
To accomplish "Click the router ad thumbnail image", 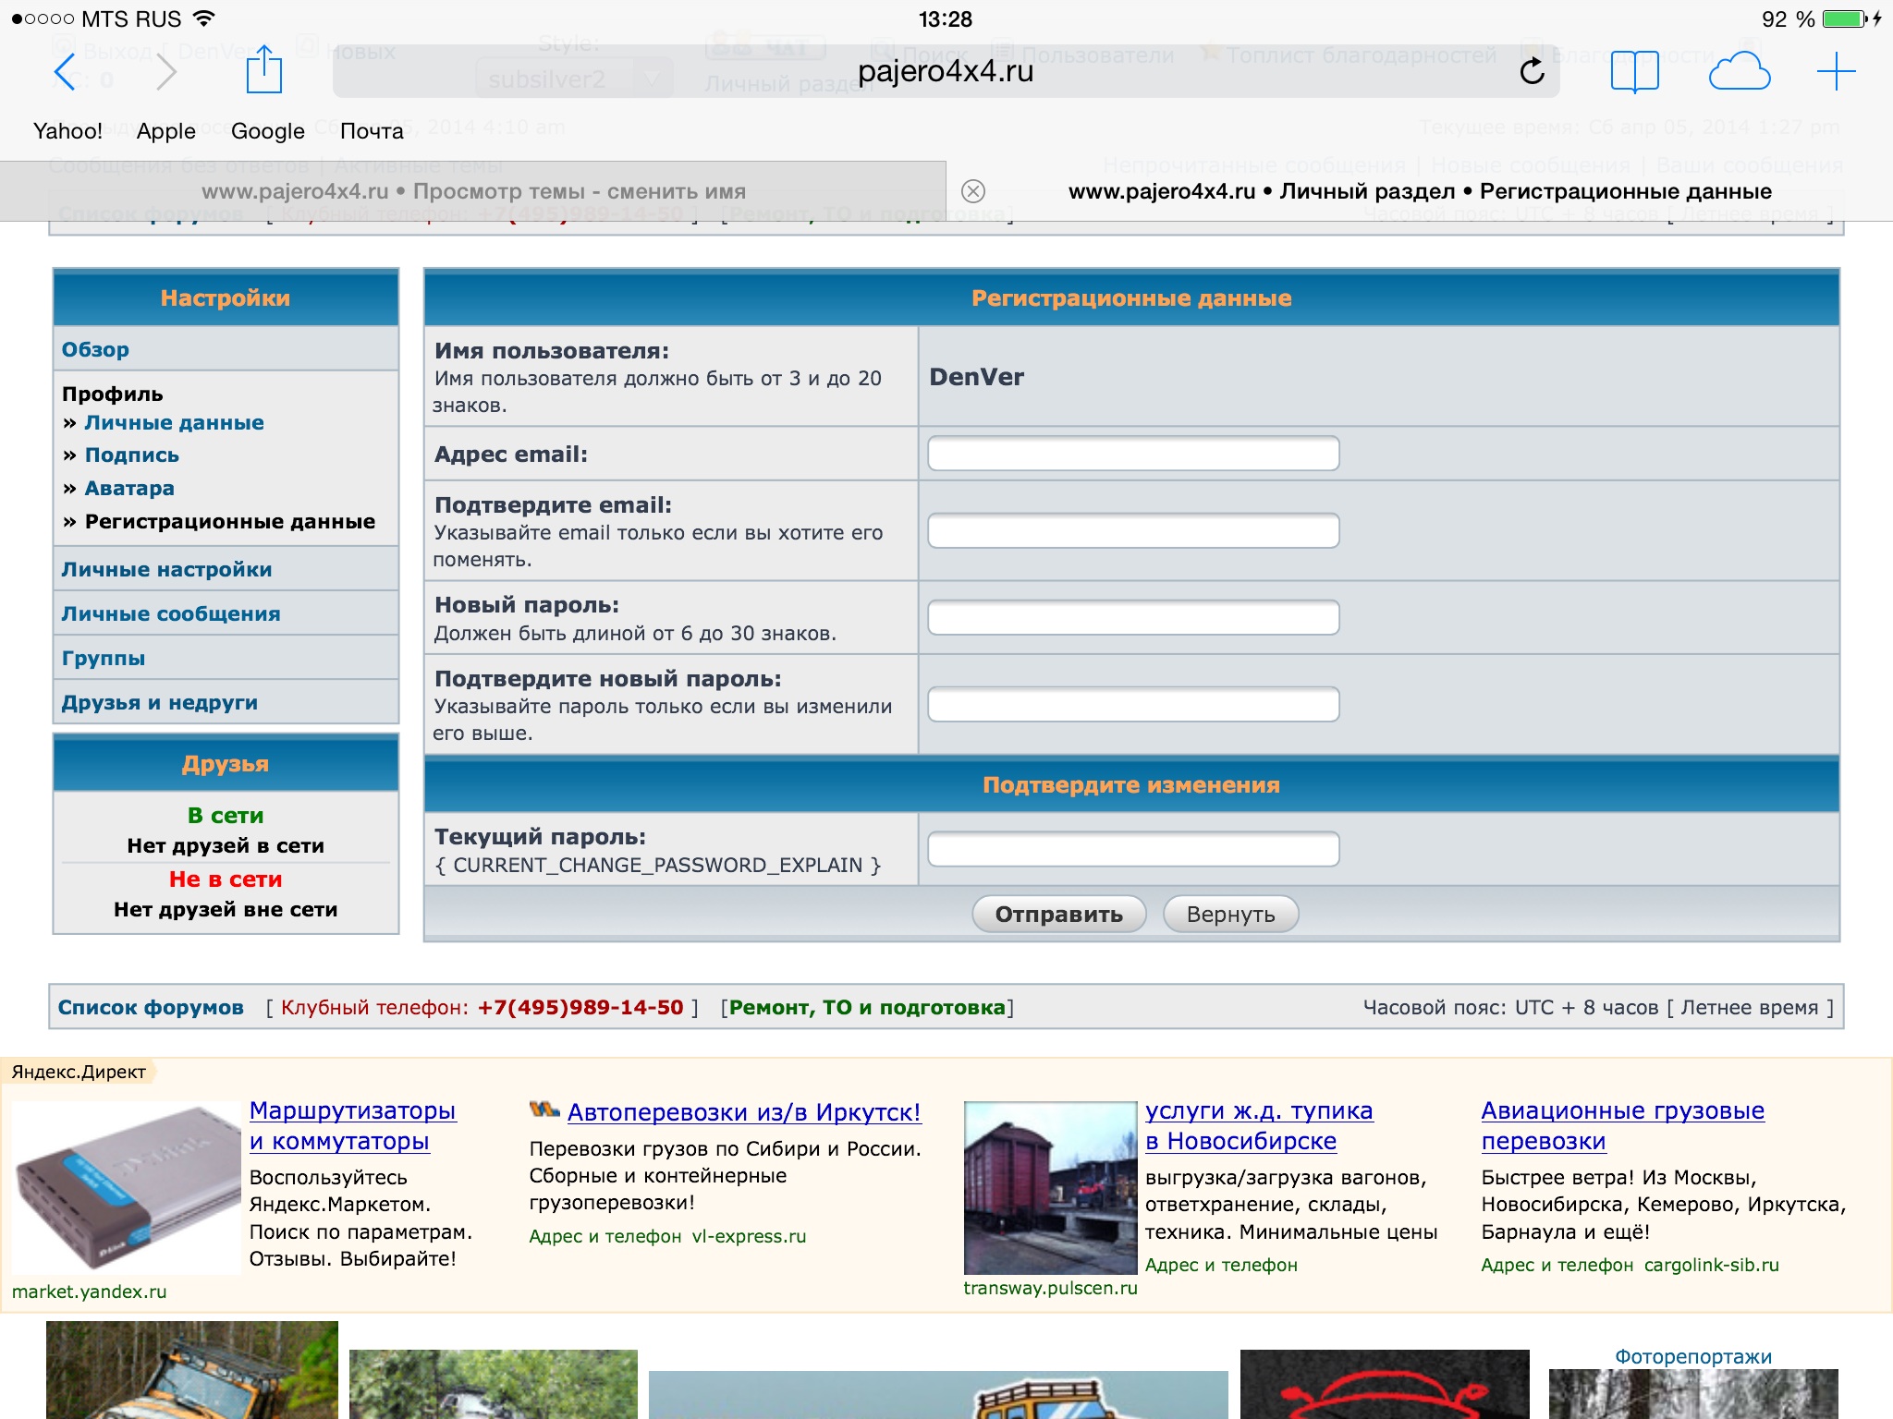I will (127, 1187).
